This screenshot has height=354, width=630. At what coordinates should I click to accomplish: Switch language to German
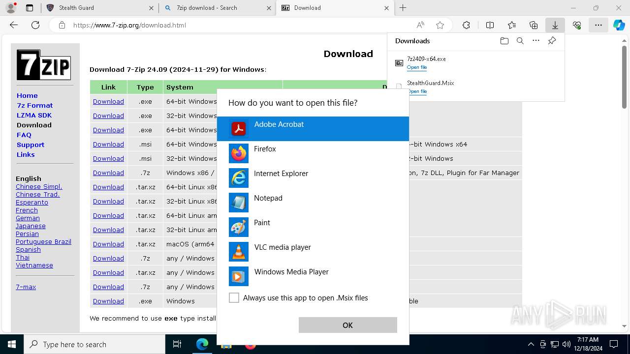coord(28,218)
